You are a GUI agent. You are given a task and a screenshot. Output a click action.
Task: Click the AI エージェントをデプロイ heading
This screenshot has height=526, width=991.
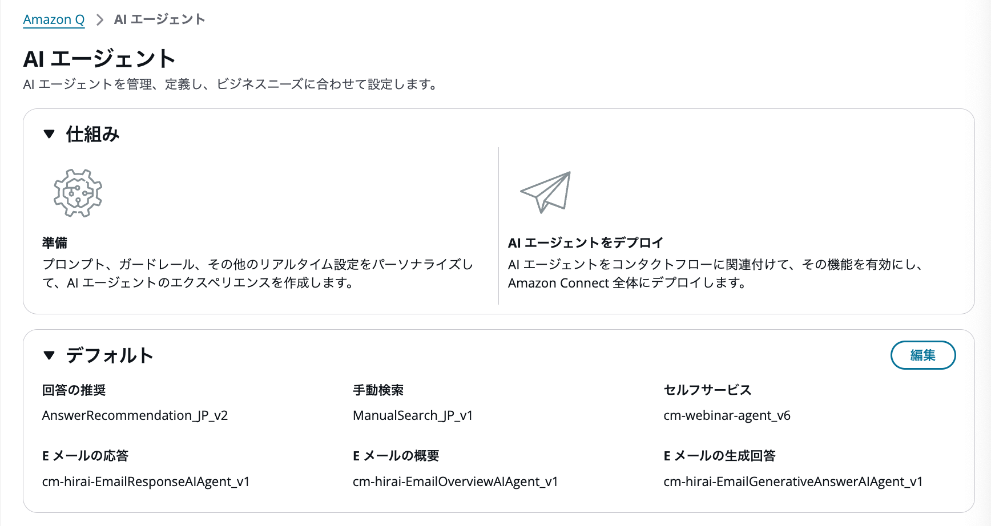click(x=585, y=243)
